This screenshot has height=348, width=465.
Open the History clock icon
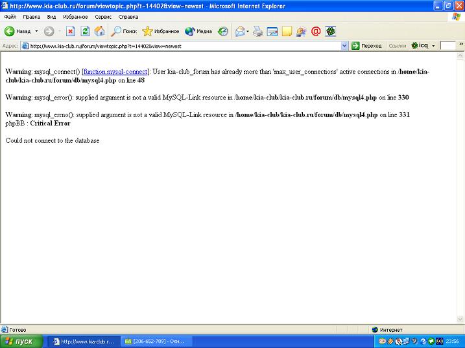(223, 31)
